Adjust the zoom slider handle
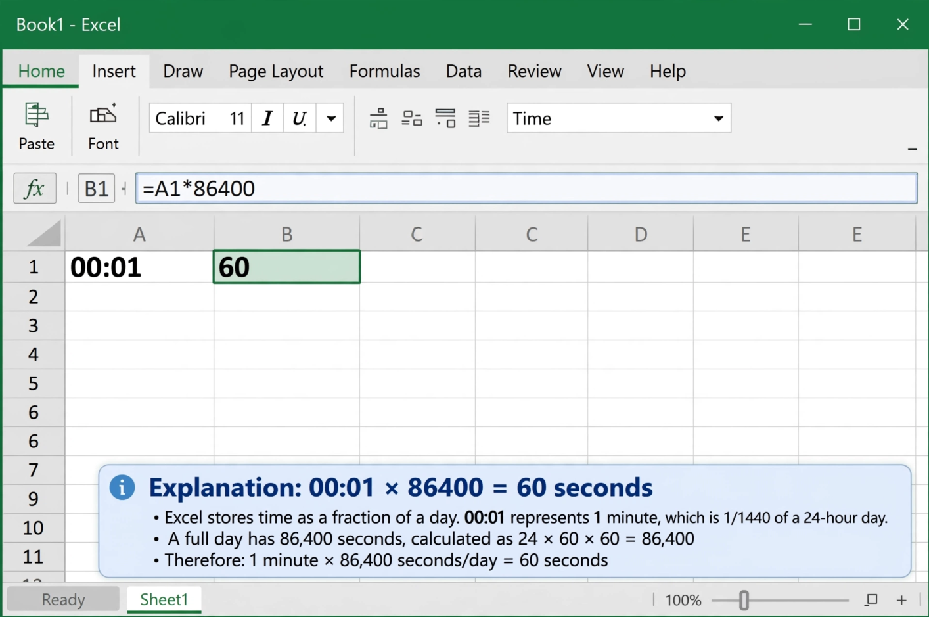Screen dimensions: 929x617 pos(744,600)
